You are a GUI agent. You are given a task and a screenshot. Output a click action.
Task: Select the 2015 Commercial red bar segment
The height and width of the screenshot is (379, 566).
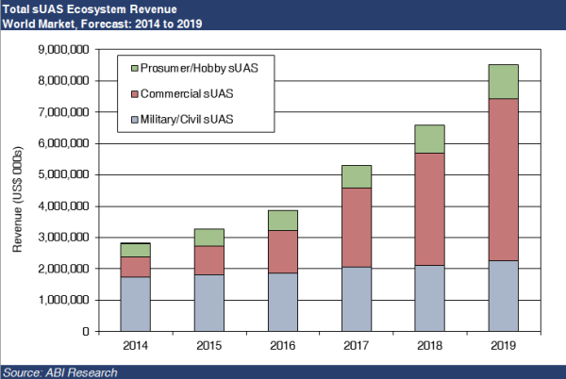click(209, 260)
